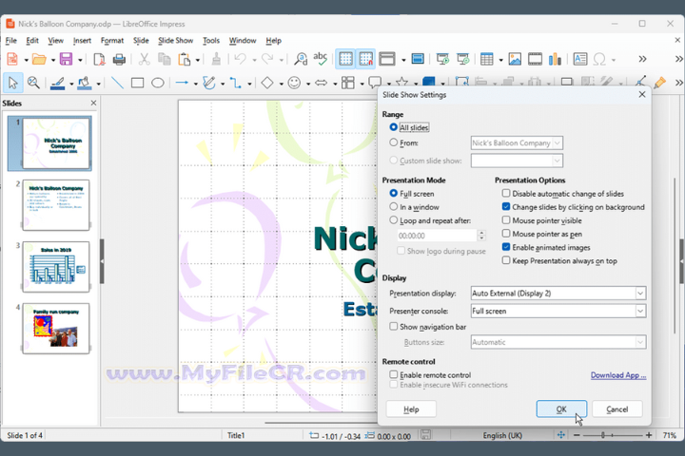Enable Mouse pointer visible checkbox
This screenshot has width=685, height=456.
(x=506, y=220)
